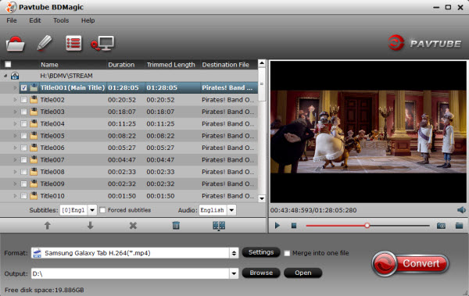
Task: Check the Title003 checkbox
Action: [x=24, y=112]
